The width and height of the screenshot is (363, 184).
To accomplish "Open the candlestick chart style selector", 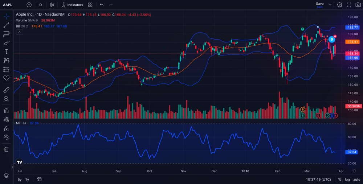I will (x=52, y=5).
